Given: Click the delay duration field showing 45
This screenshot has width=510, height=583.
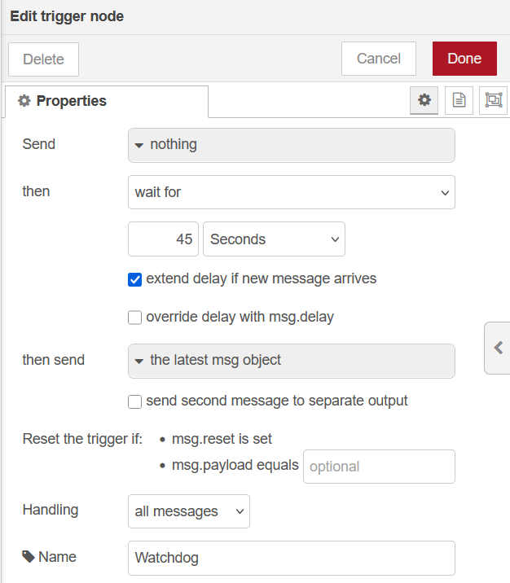Looking at the screenshot, I should pos(163,239).
